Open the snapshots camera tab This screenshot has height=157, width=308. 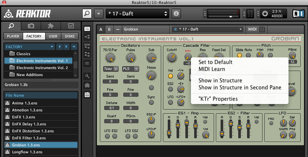[x=31, y=26]
